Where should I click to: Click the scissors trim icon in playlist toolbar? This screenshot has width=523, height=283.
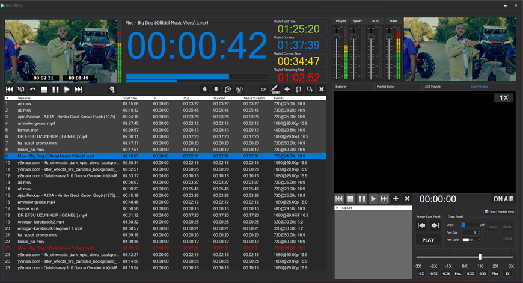239,90
